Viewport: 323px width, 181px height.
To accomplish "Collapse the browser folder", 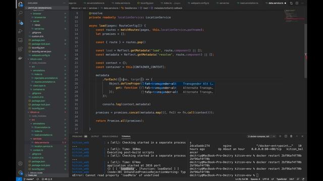I will [x=37, y=14].
